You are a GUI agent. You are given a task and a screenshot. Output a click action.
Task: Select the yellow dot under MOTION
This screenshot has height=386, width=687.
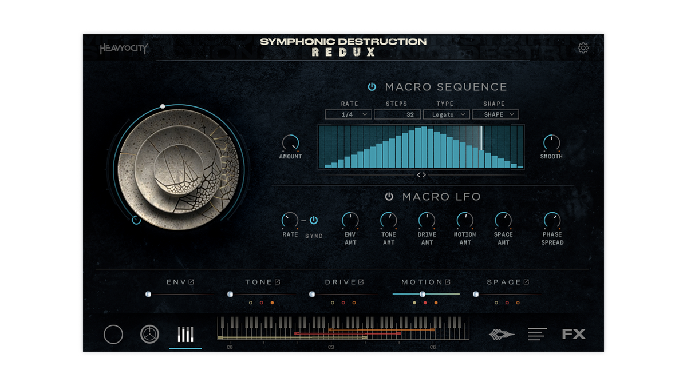pos(414,303)
